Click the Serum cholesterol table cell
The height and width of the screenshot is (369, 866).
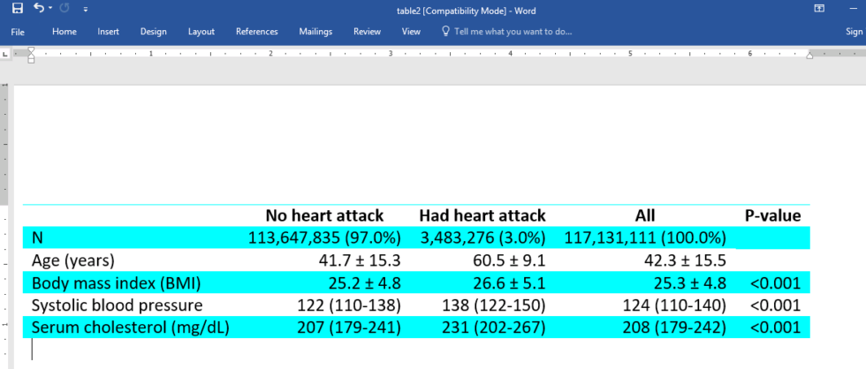point(131,328)
